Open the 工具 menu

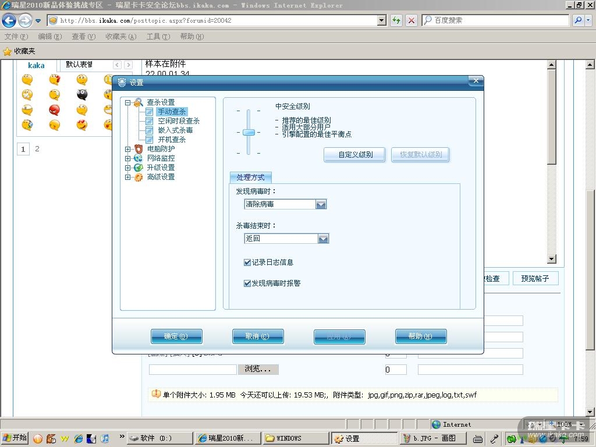pos(158,37)
